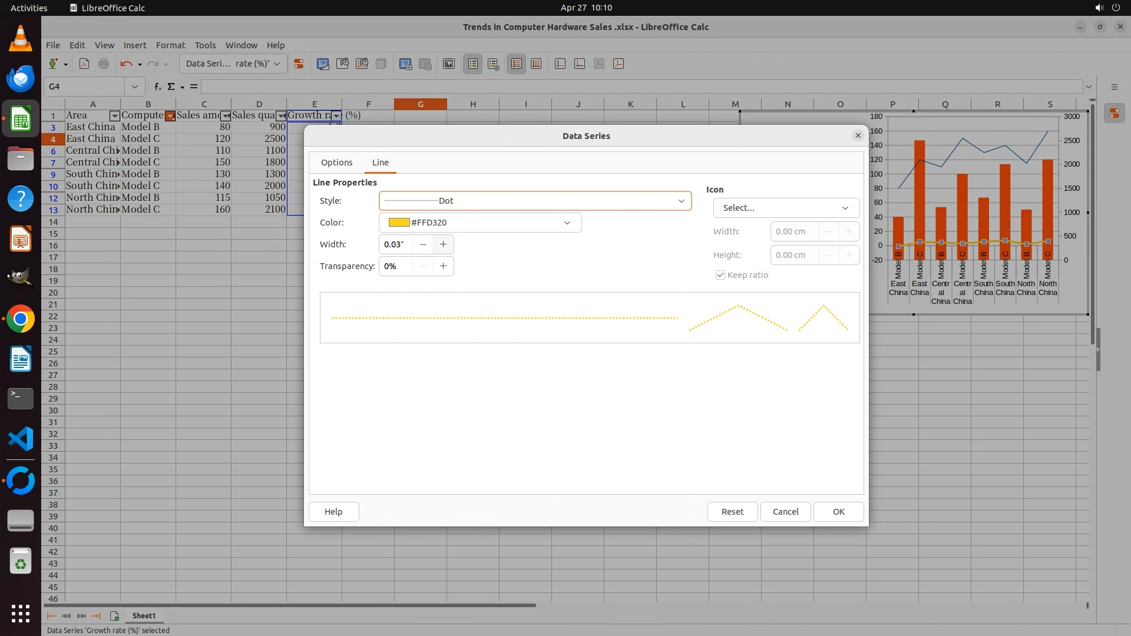Open the Format menu
This screenshot has height=636, width=1131.
click(x=170, y=45)
